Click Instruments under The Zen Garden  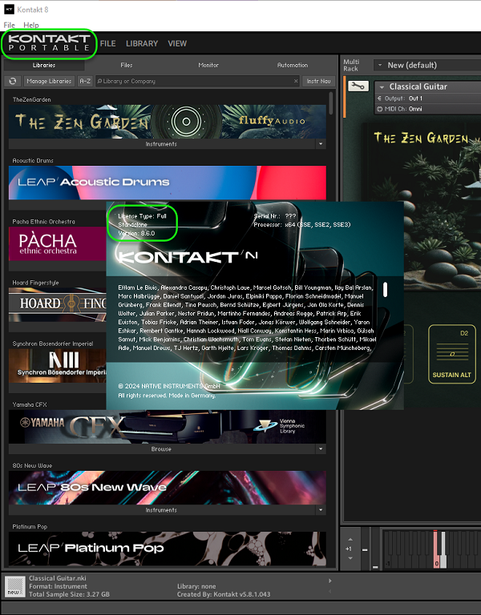pos(161,144)
